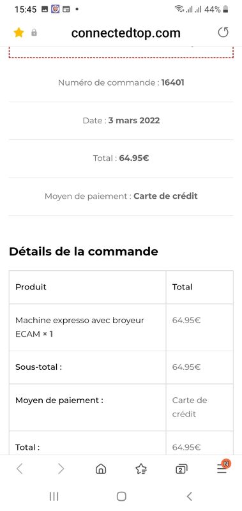242x511 pixels.
Task: Go forward with browser forward arrow
Action: (x=61, y=469)
